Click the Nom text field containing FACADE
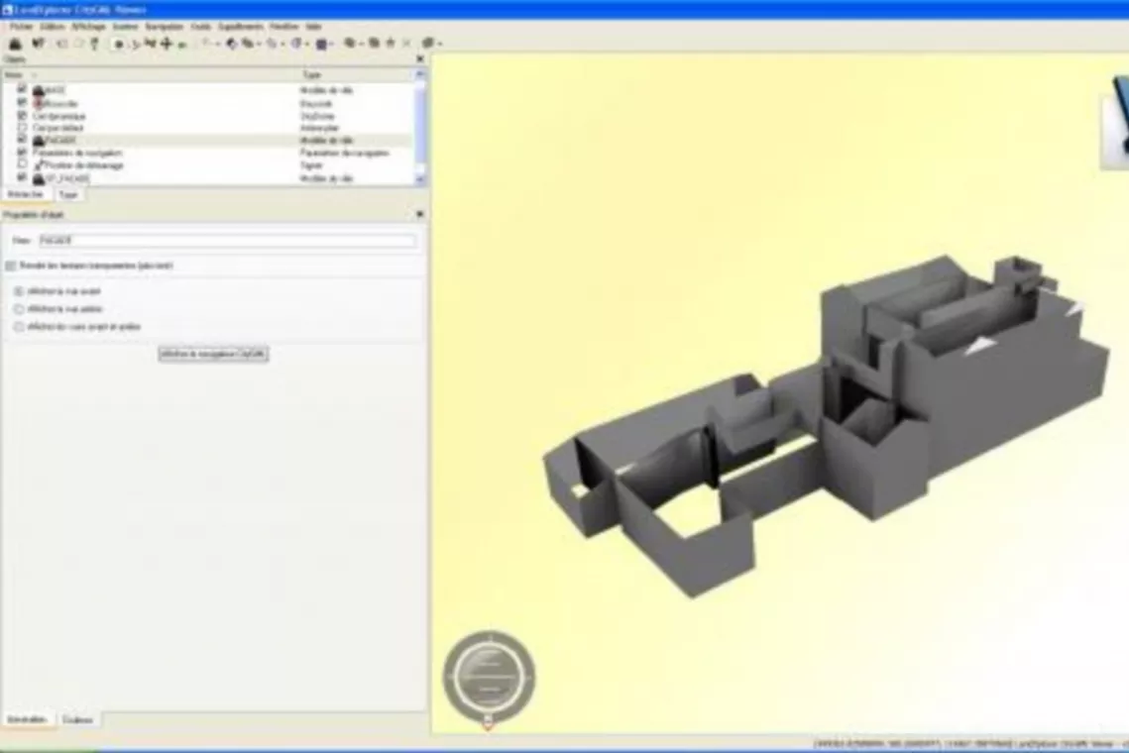Screen dimensions: 1129x753 (x=227, y=241)
